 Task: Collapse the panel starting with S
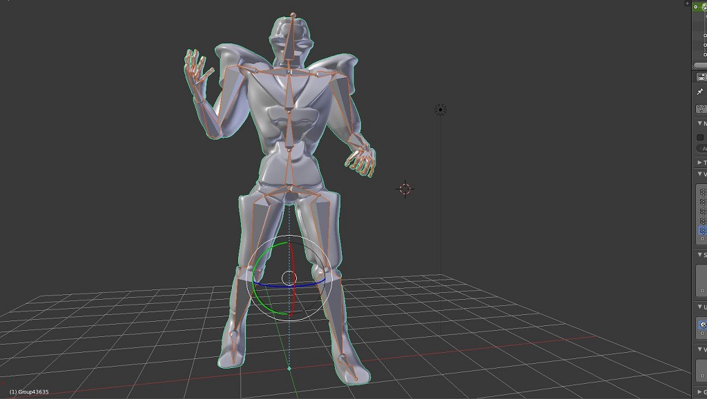tap(700, 255)
